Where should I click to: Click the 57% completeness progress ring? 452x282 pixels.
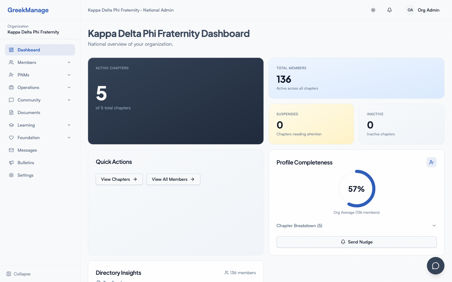[x=357, y=189]
